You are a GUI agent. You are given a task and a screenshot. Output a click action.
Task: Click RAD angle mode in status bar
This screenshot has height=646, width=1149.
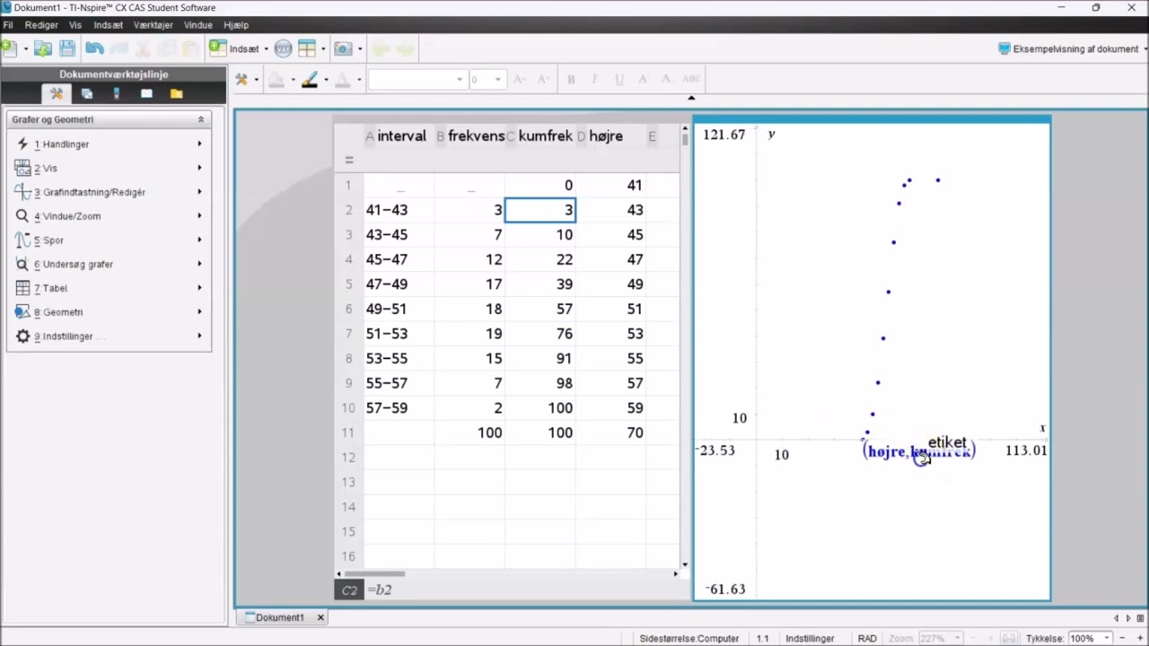point(867,639)
